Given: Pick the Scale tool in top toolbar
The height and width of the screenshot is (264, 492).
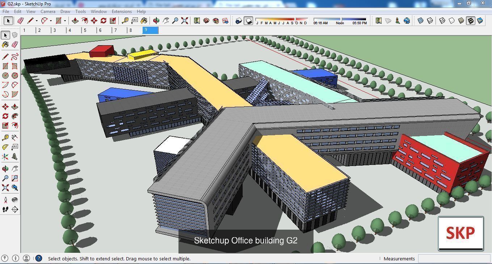Looking at the screenshot, I should (113, 21).
